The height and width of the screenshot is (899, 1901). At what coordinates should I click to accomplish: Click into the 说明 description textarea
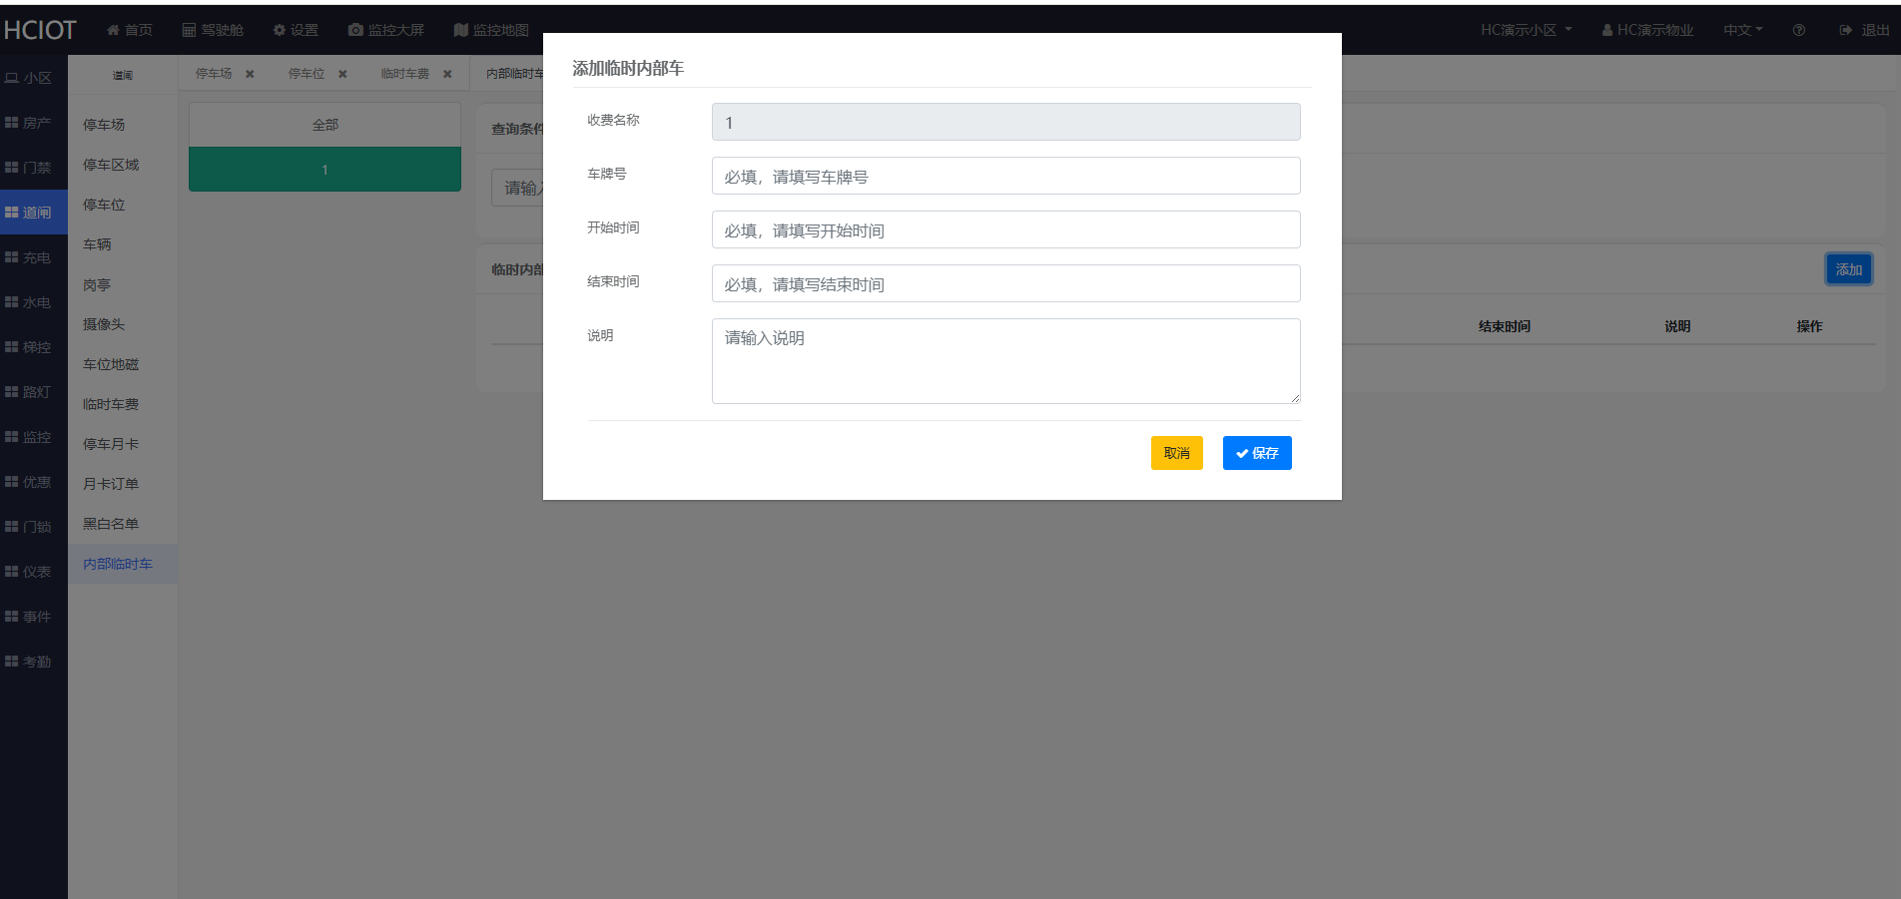[x=1005, y=361]
